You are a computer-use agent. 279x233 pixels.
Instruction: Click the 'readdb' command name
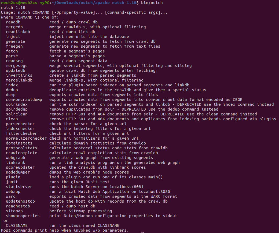(13, 22)
